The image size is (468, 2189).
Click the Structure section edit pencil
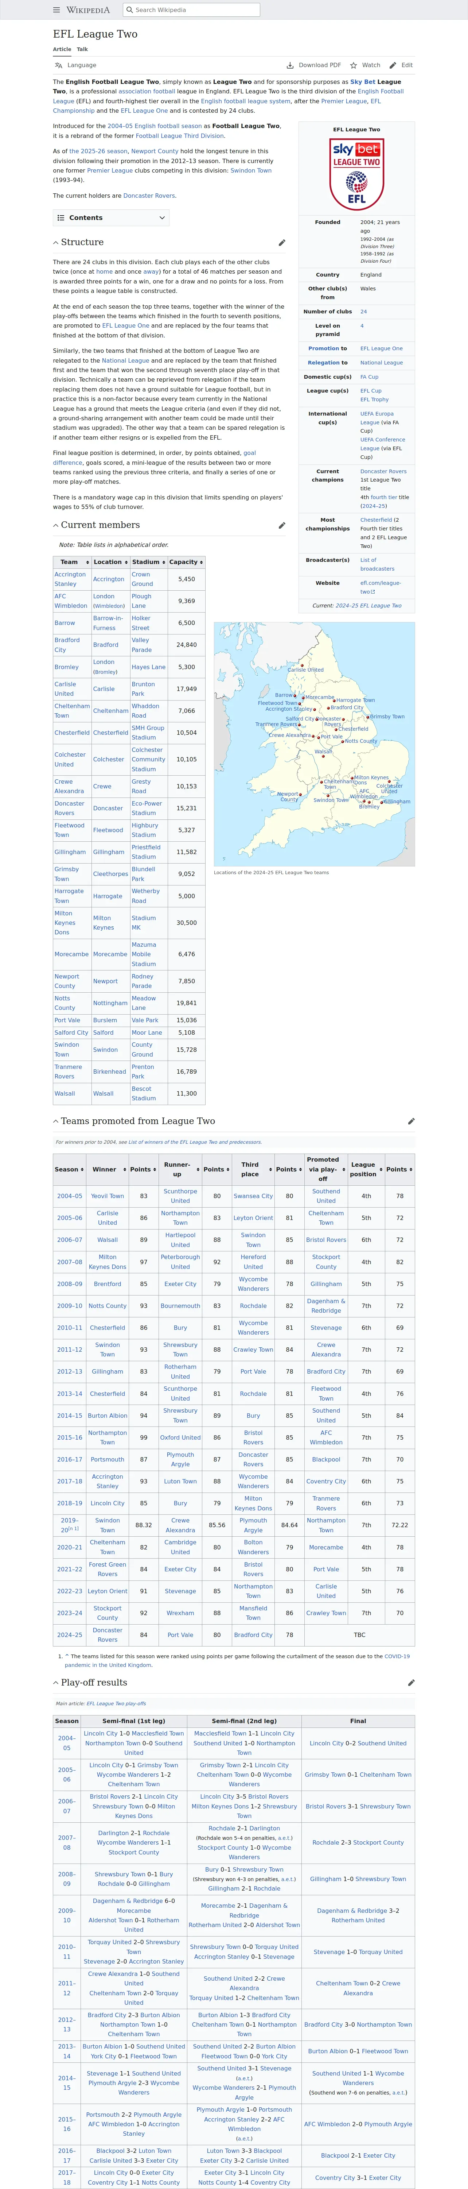tap(282, 242)
